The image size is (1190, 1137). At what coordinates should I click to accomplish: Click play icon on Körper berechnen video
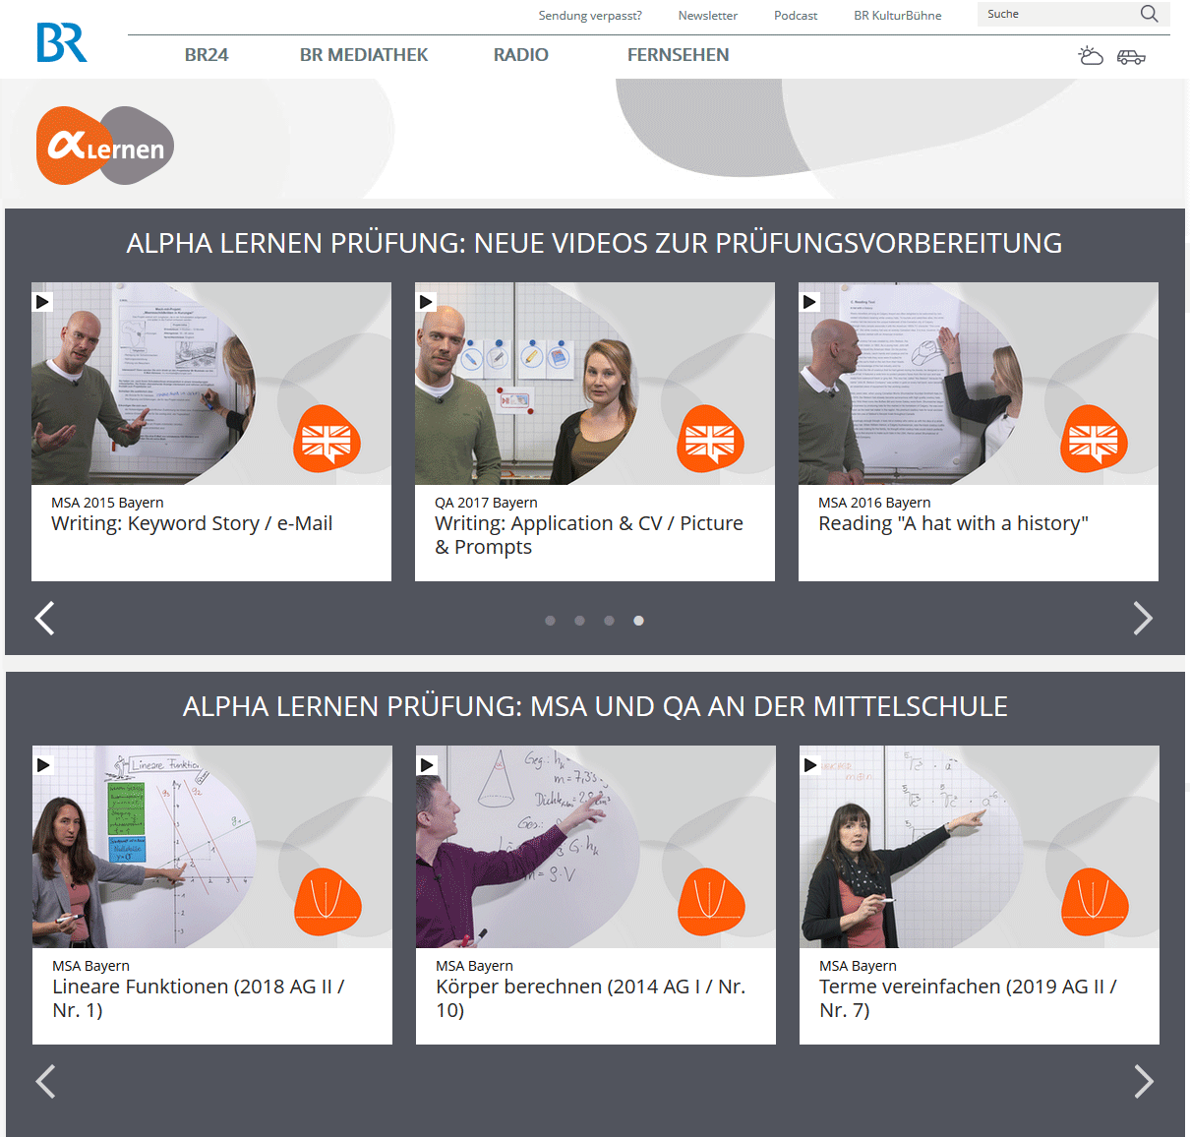coord(427,765)
